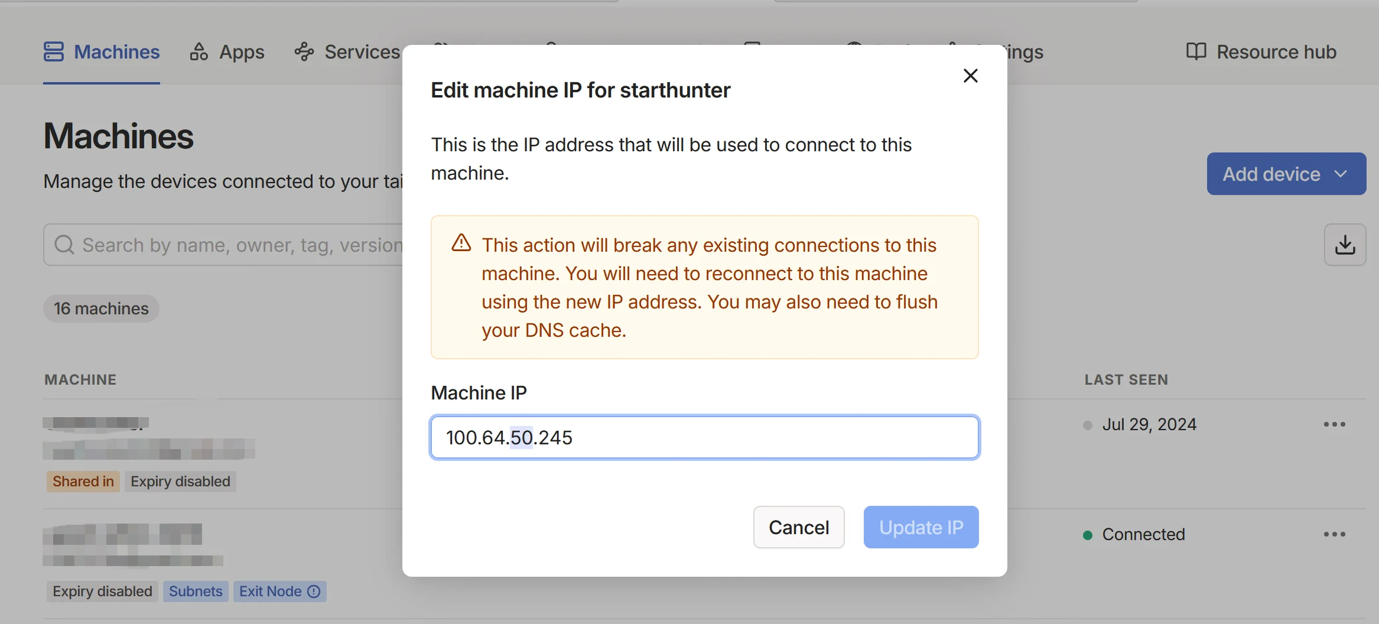Click the export download icon button
The height and width of the screenshot is (624, 1379).
click(1345, 245)
